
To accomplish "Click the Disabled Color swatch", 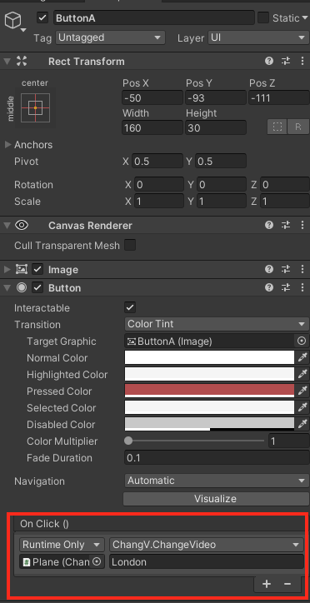I will click(210, 424).
